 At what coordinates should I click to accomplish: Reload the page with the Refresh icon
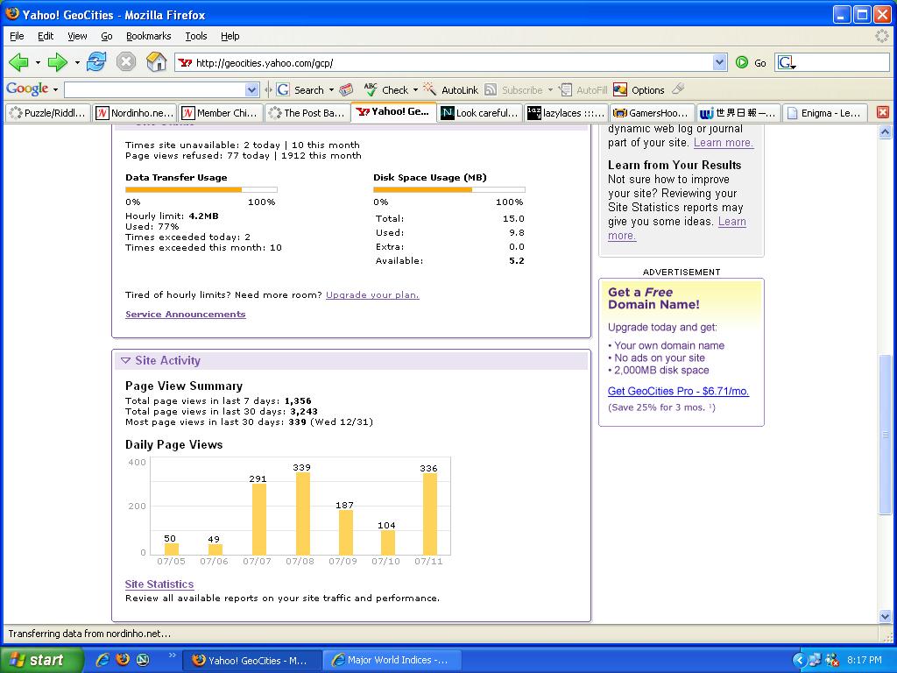coord(96,62)
